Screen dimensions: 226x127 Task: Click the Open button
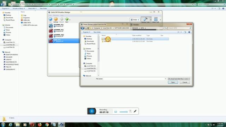coord(173,82)
